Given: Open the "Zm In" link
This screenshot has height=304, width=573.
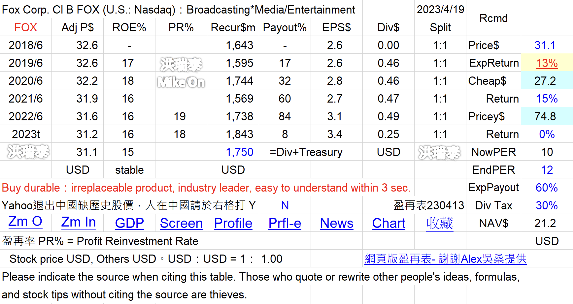Looking at the screenshot, I should point(79,222).
